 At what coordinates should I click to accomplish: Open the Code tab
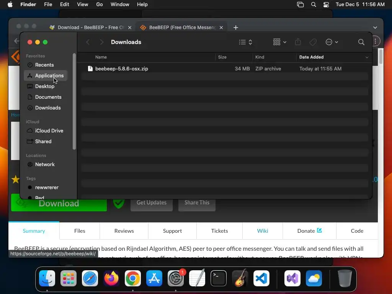(357, 231)
